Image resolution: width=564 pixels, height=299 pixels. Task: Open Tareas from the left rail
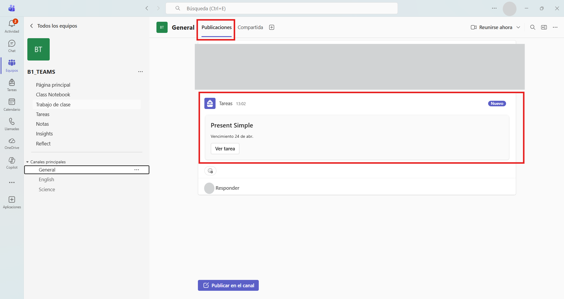[x=12, y=85]
